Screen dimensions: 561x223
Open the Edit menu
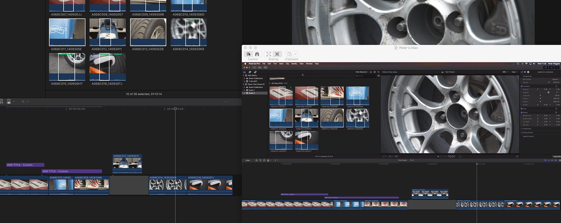[x=269, y=64]
